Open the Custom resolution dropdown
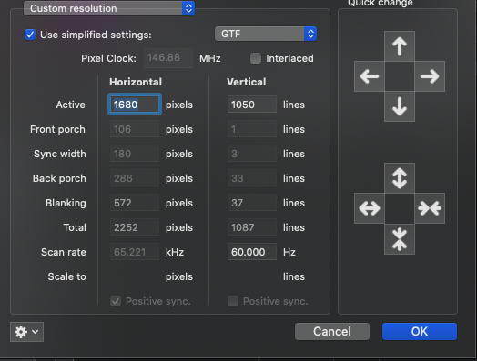This screenshot has height=361, width=477. pyautogui.click(x=109, y=8)
